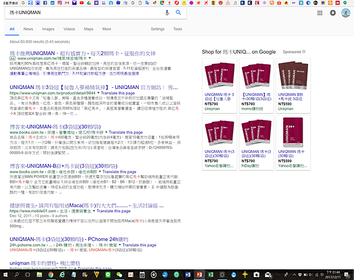Open the taskbar Camera app
The height and width of the screenshot is (280, 354).
click(257, 275)
